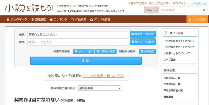
Task: Open the 詳細条件設定 button
Action: point(106,52)
